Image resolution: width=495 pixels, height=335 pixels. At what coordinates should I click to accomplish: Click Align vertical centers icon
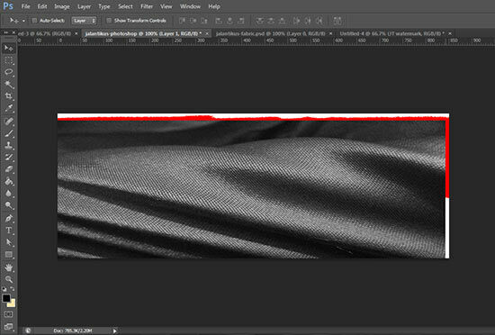pos(193,21)
